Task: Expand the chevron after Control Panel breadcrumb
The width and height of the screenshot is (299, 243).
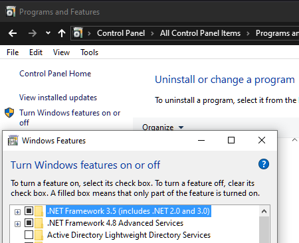Action: click(152, 33)
